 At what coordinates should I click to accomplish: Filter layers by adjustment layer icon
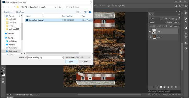(x=166, y=19)
